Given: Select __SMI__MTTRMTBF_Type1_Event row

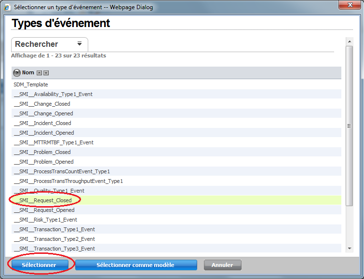Looking at the screenshot, I should pyautogui.click(x=176, y=142).
